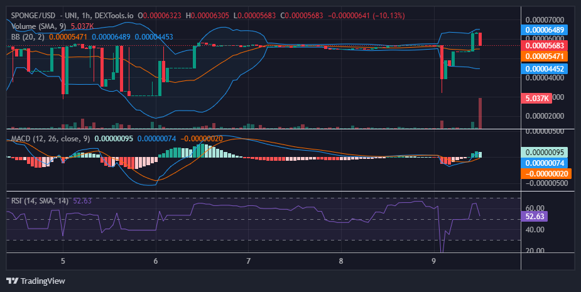Click date label 6 on time axis
This screenshot has width=581, height=292.
click(x=156, y=261)
